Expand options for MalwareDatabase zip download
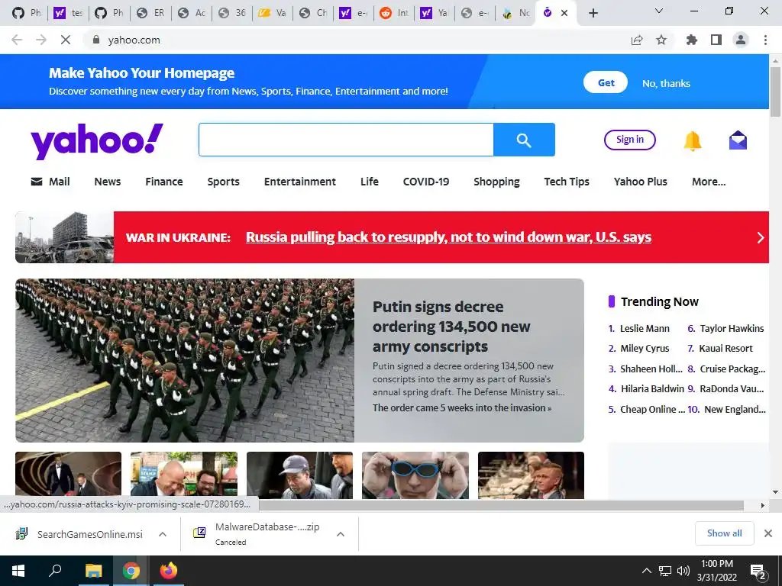This screenshot has width=782, height=586. click(341, 534)
